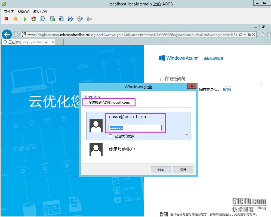
Task: Click the CD/DVD drive connection icon
Action: [x=80, y=19]
